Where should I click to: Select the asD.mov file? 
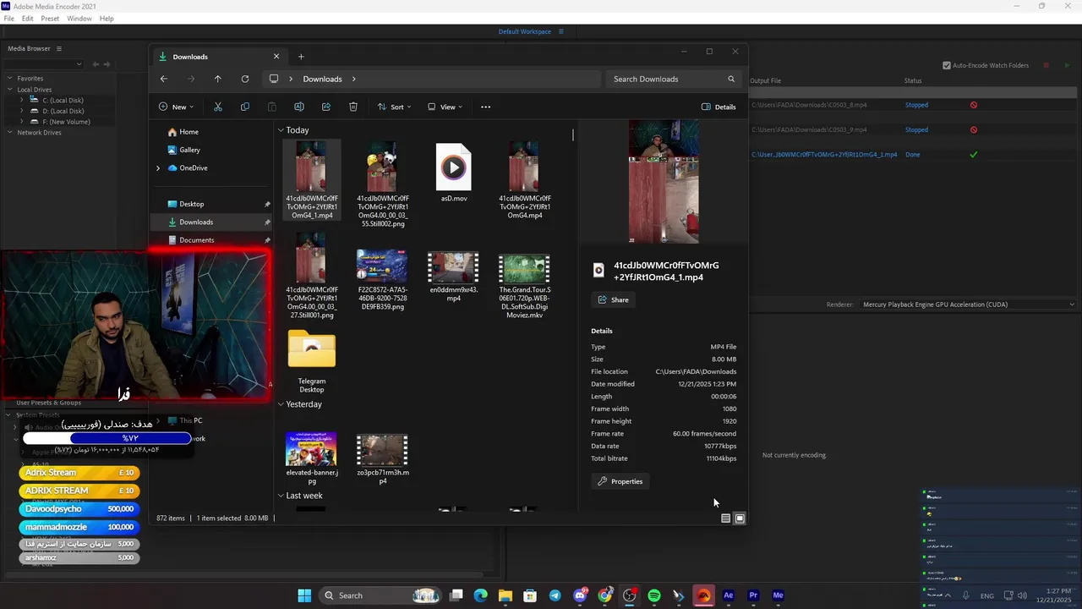tap(454, 173)
